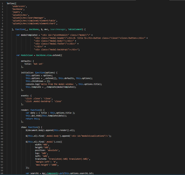Click line number 59 in gutter
This screenshot has width=185, height=175.
click(x=2, y=170)
